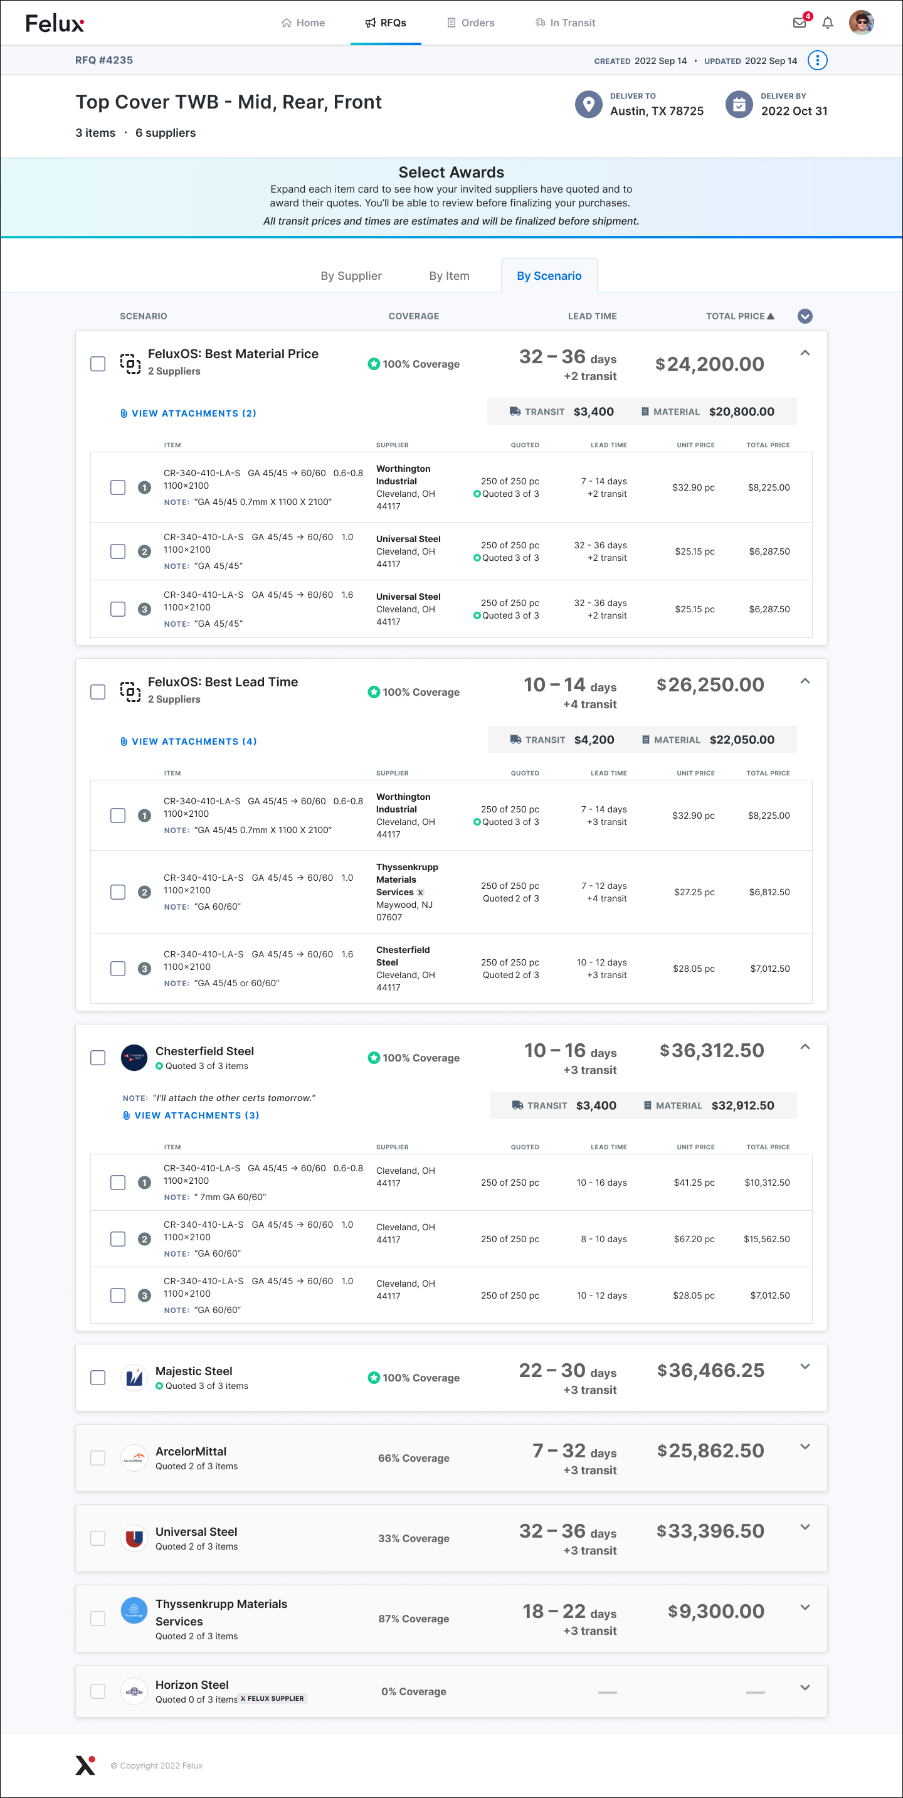
Task: Check the Majestic Steel scenario checkbox
Action: pos(98,1377)
